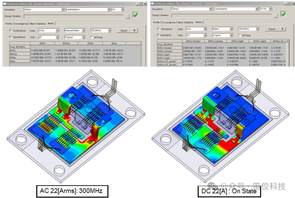Select the BARc:Cigbt1 column header
The height and width of the screenshot is (198, 295).
pyautogui.click(x=238, y=41)
